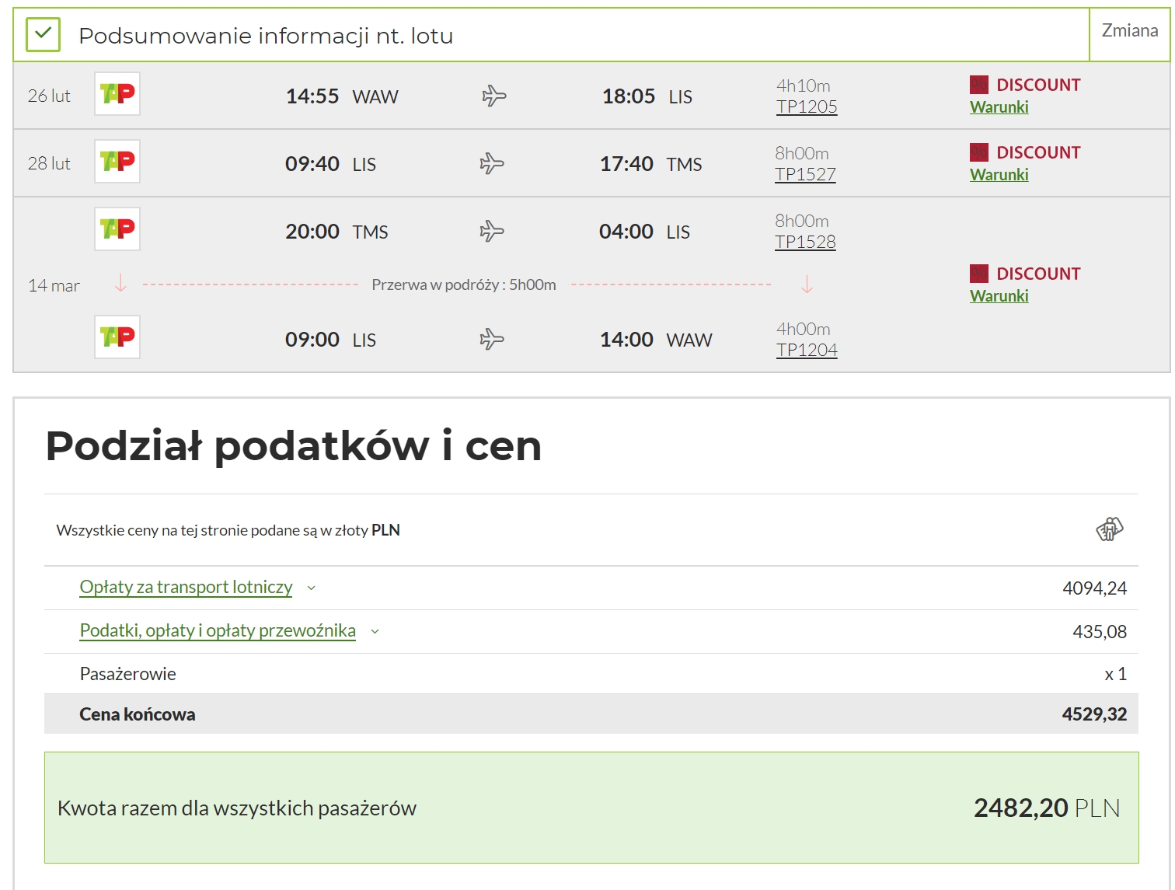Viewport: 1175px width, 890px height.
Task: Open Warunki link for 14 mar flight
Action: point(999,296)
